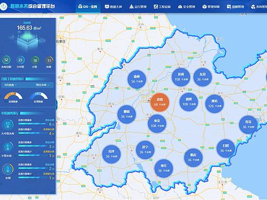Click the orange 巡查数量 gauge

[x=13, y=96]
